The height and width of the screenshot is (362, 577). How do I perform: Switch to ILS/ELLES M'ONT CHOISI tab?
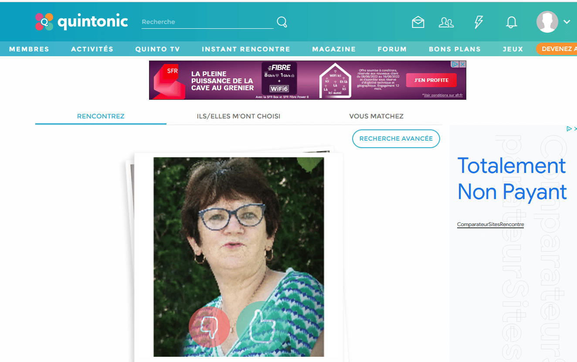click(x=238, y=116)
